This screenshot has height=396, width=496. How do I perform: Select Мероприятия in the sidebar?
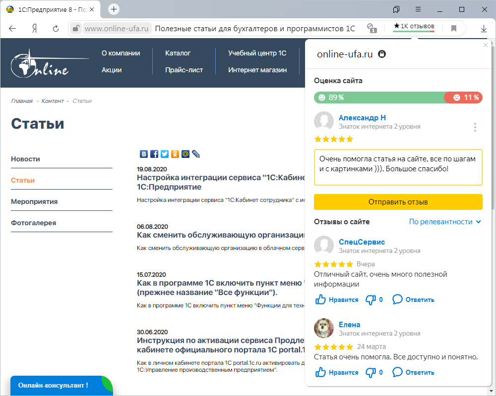pyautogui.click(x=34, y=201)
